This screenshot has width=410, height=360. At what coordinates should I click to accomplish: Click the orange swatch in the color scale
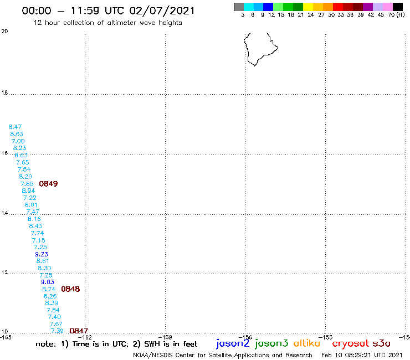[328, 7]
